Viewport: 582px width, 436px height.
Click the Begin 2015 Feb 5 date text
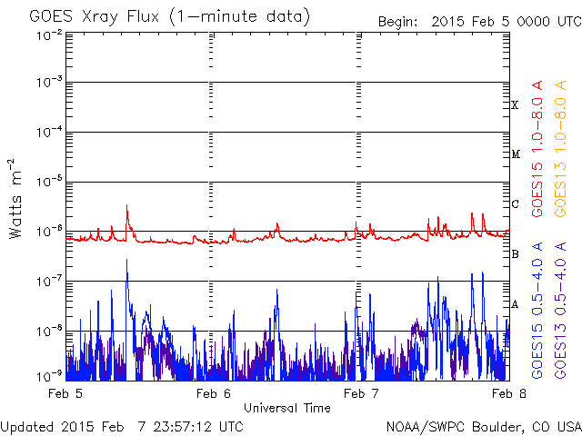479,21
